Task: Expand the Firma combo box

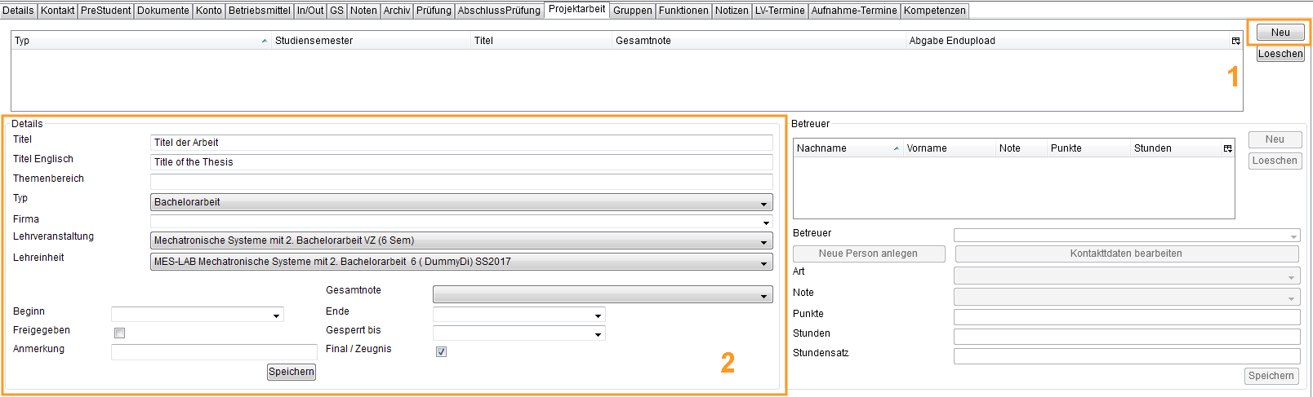Action: point(765,223)
